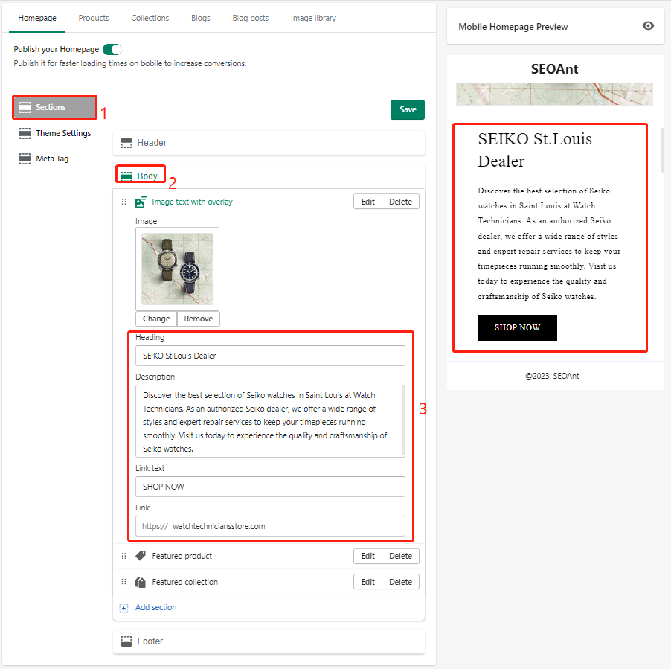Viewport: 671px width, 669px height.
Task: Open the Blogs tab
Action: tap(201, 18)
